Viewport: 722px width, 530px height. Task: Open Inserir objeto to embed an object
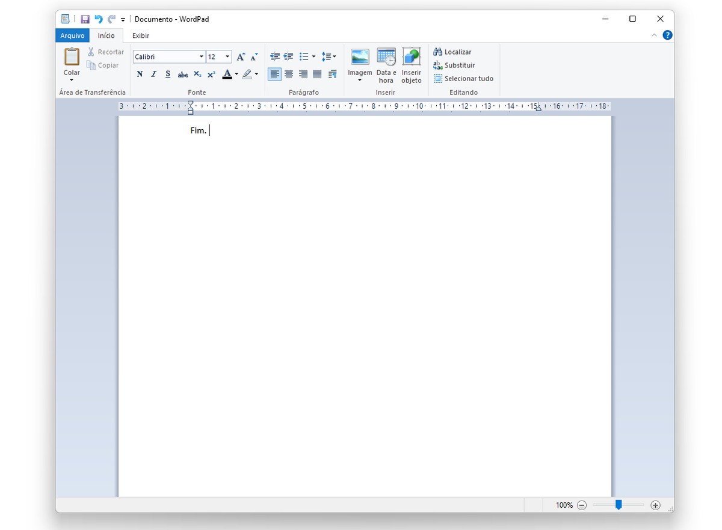click(412, 63)
